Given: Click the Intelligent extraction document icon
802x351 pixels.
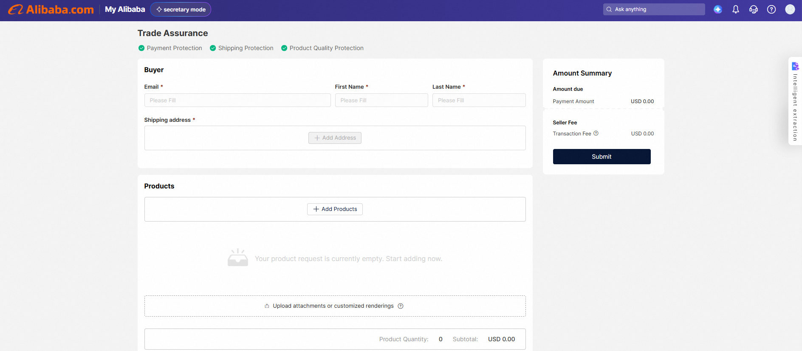Looking at the screenshot, I should [795, 66].
